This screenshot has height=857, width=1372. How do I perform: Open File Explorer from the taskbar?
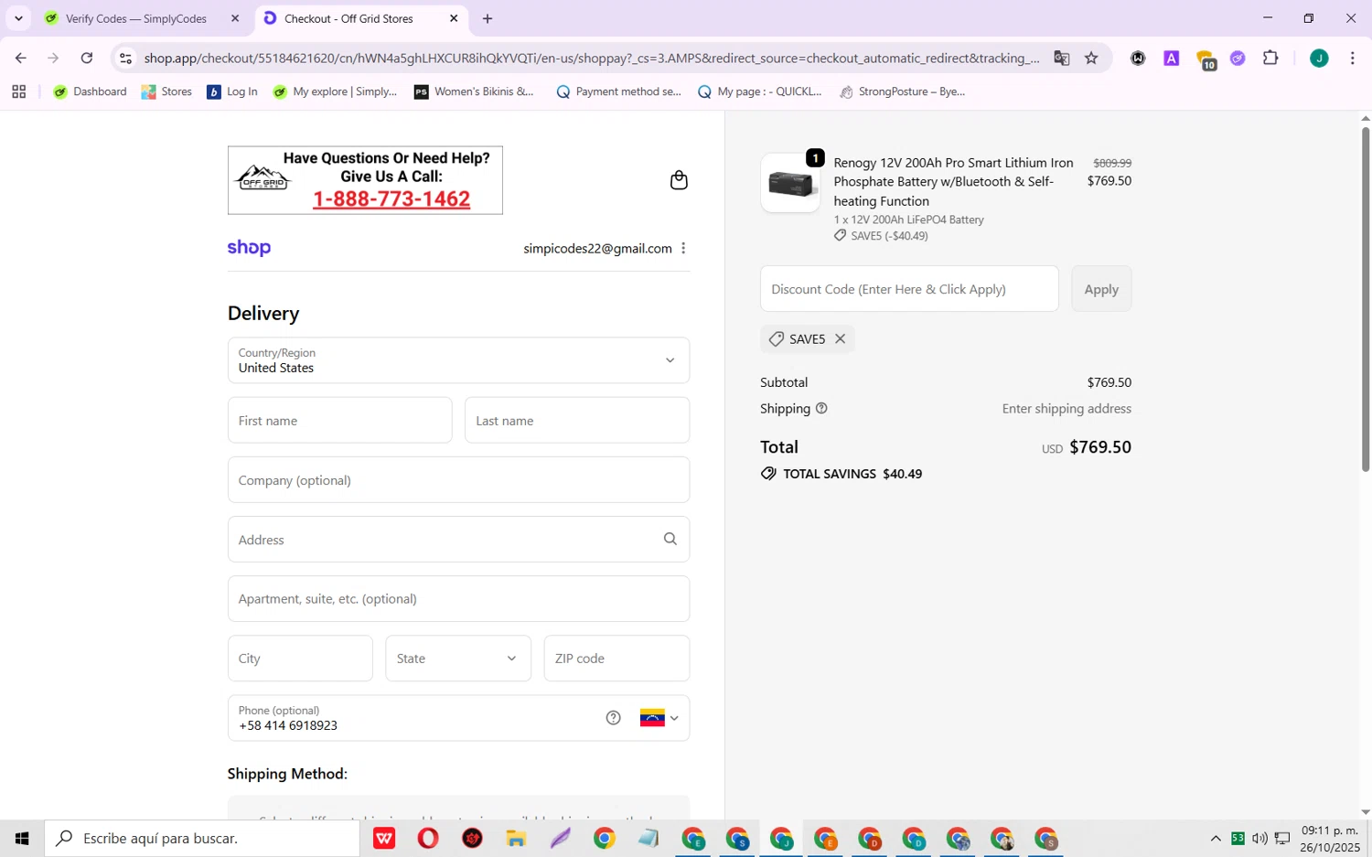[x=516, y=838]
